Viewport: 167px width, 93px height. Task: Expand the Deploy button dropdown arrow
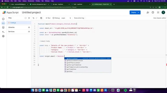(138, 12)
